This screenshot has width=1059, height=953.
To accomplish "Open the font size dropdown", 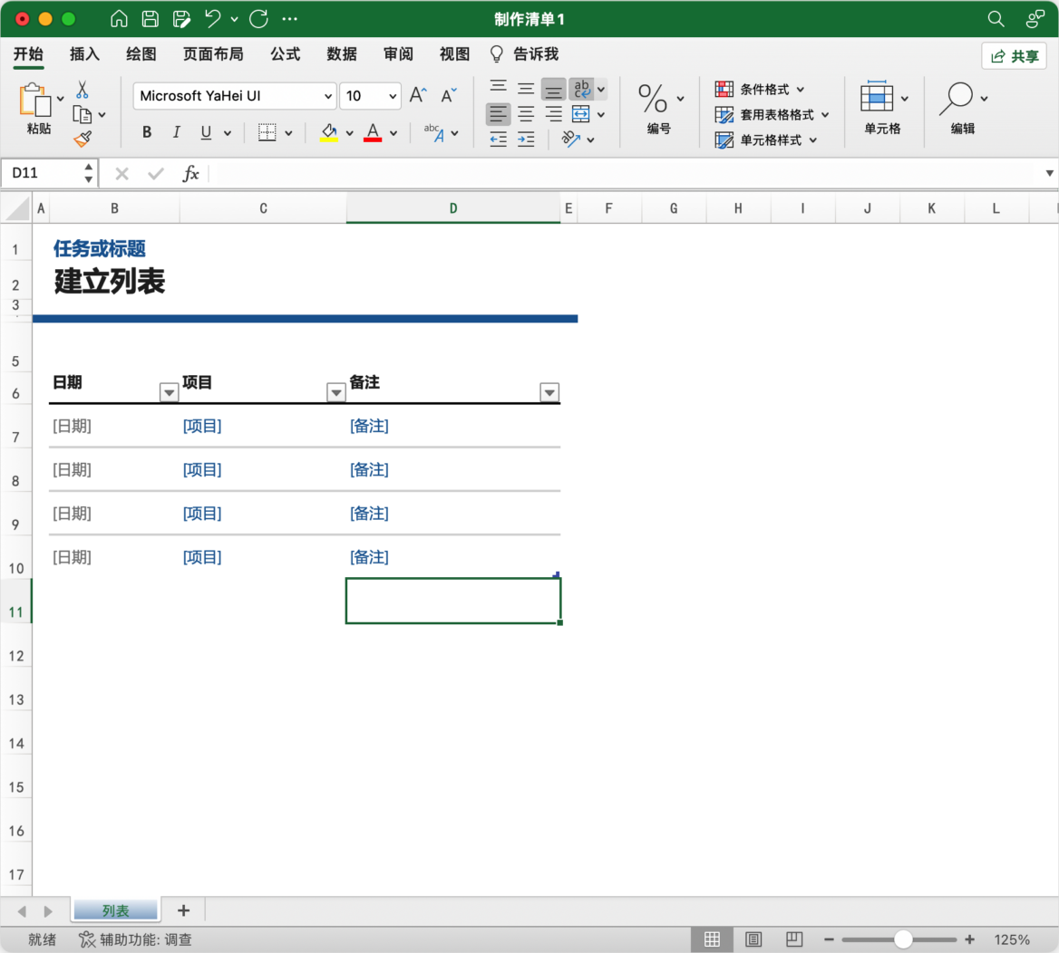I will point(393,96).
